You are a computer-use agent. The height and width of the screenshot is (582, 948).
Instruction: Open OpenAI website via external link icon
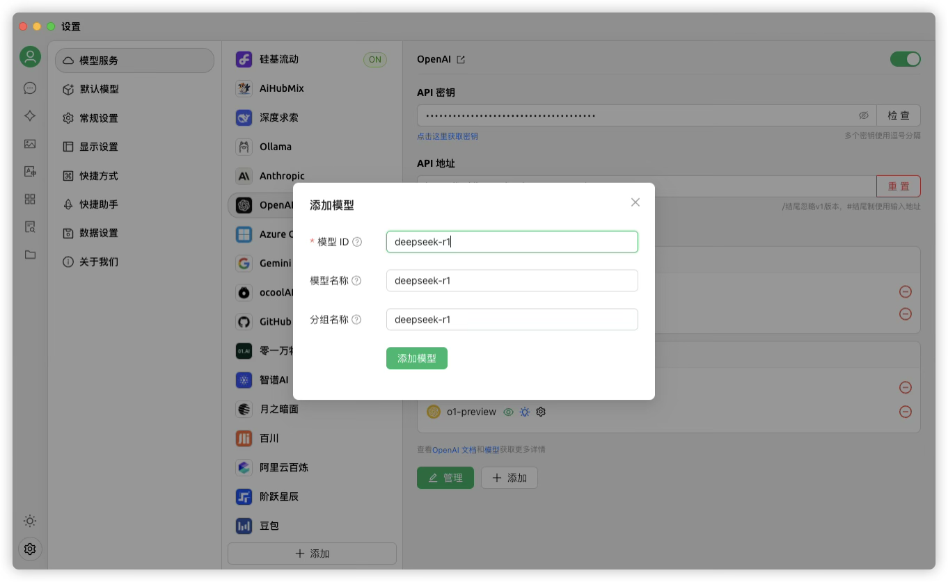[x=461, y=59]
